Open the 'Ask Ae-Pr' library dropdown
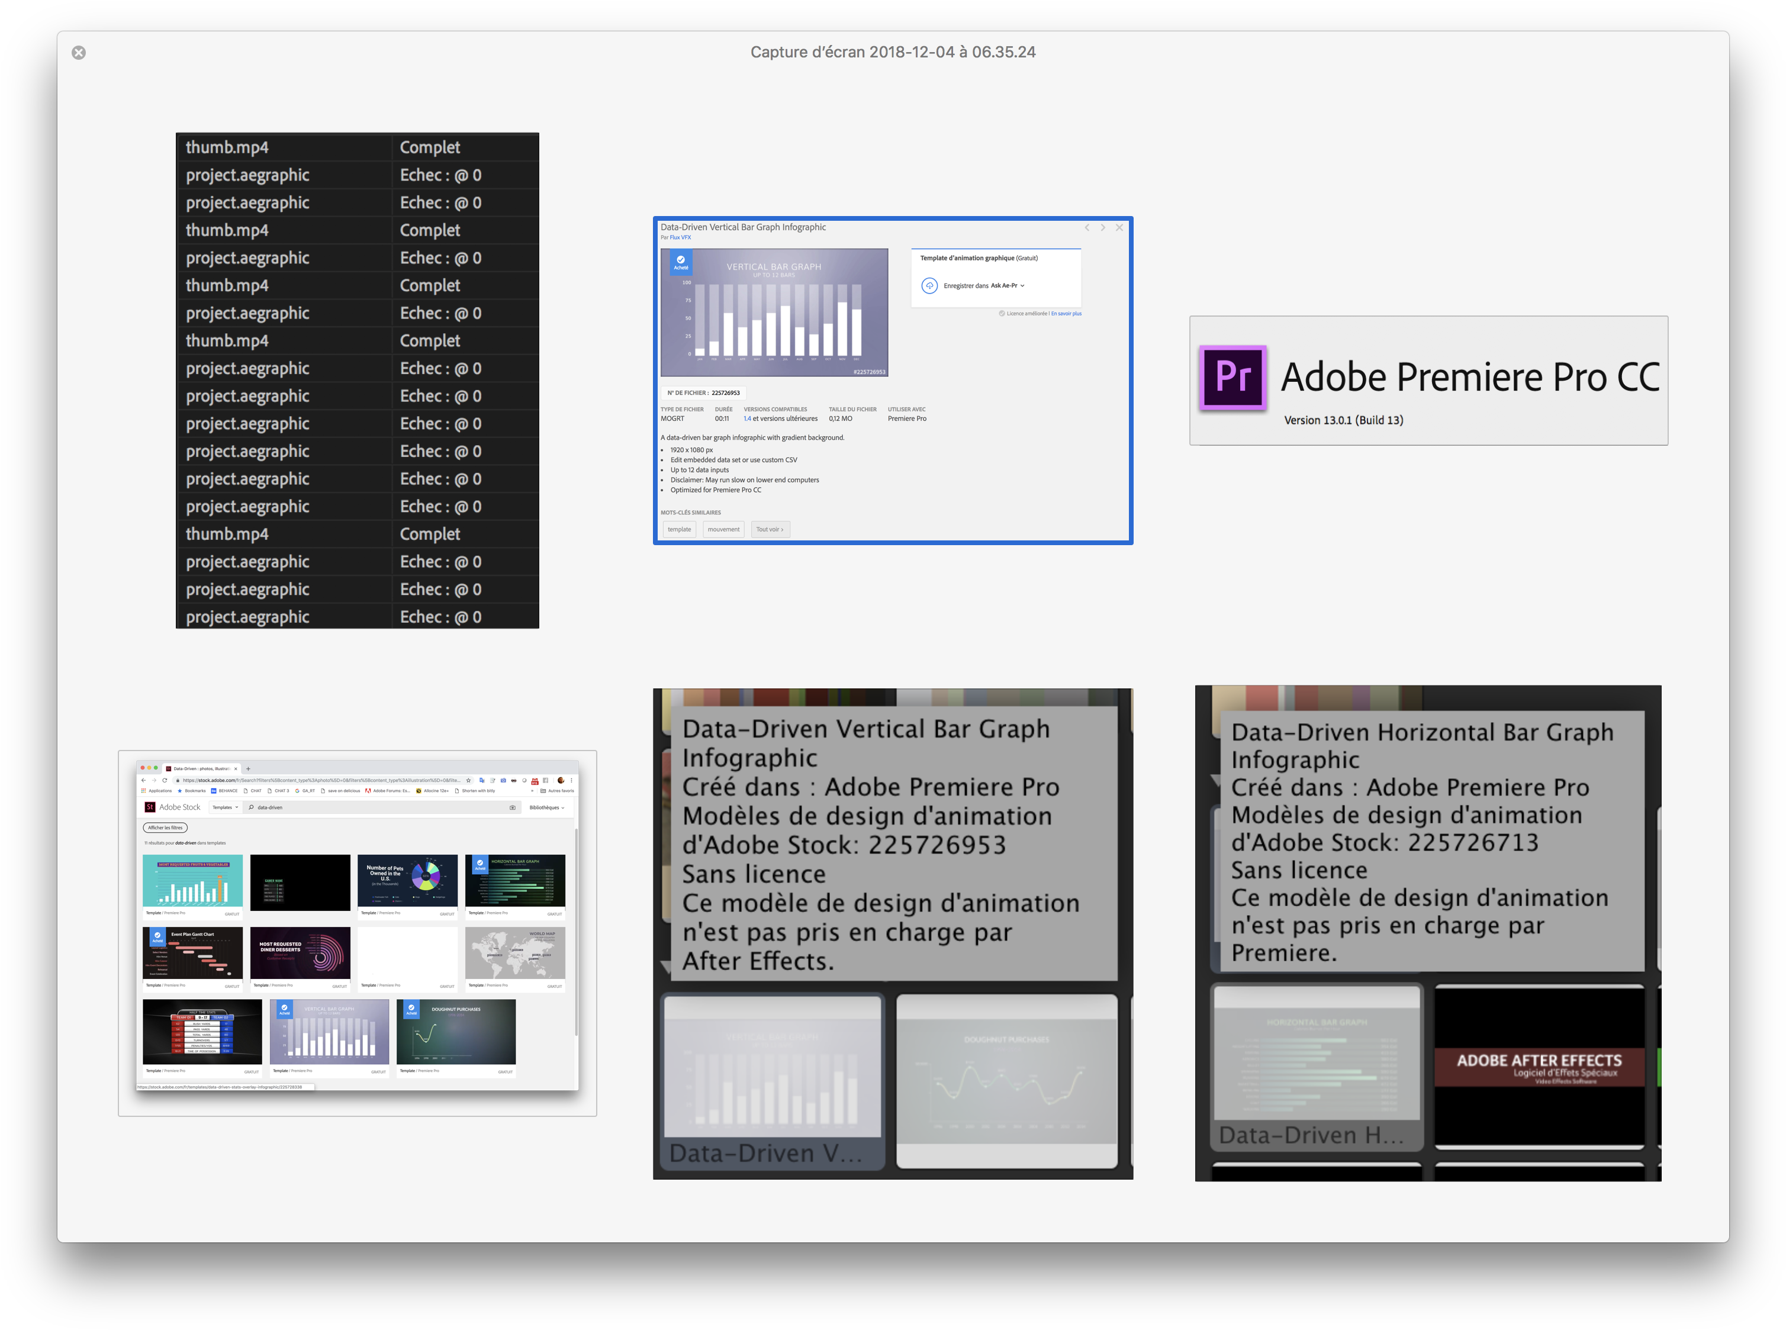1786x1330 pixels. pos(1008,286)
